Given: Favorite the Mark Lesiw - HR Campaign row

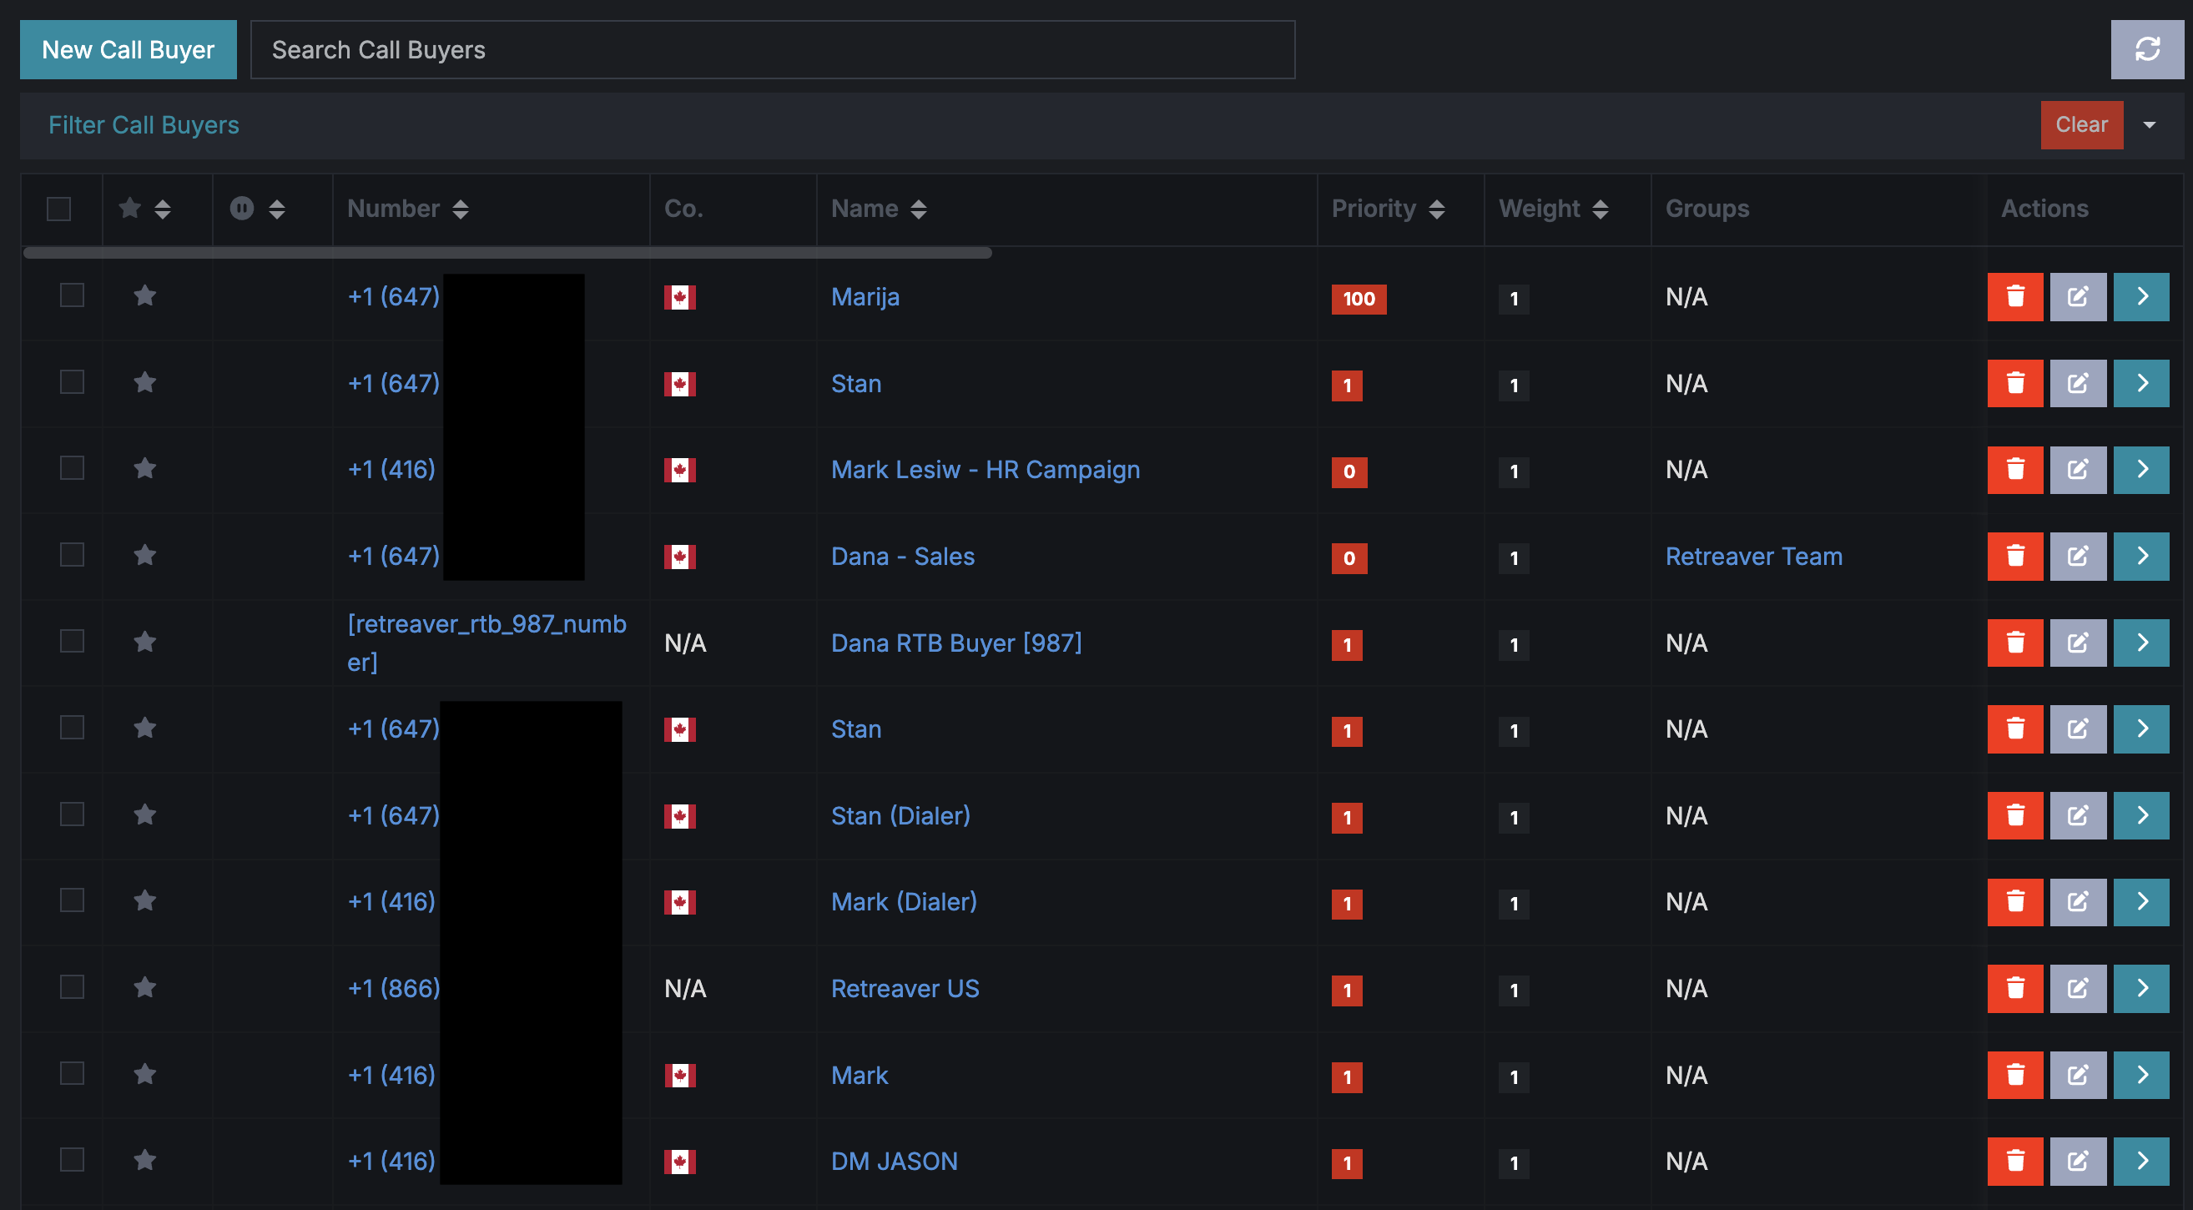Looking at the screenshot, I should coord(145,468).
